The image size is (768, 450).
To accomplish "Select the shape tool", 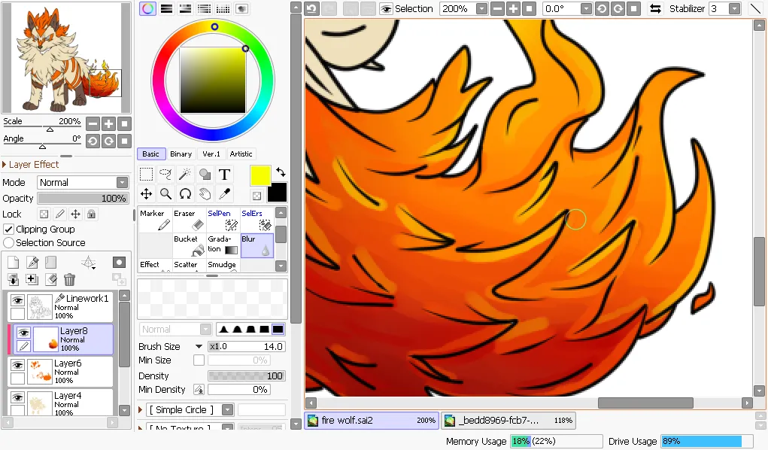I will 205,175.
